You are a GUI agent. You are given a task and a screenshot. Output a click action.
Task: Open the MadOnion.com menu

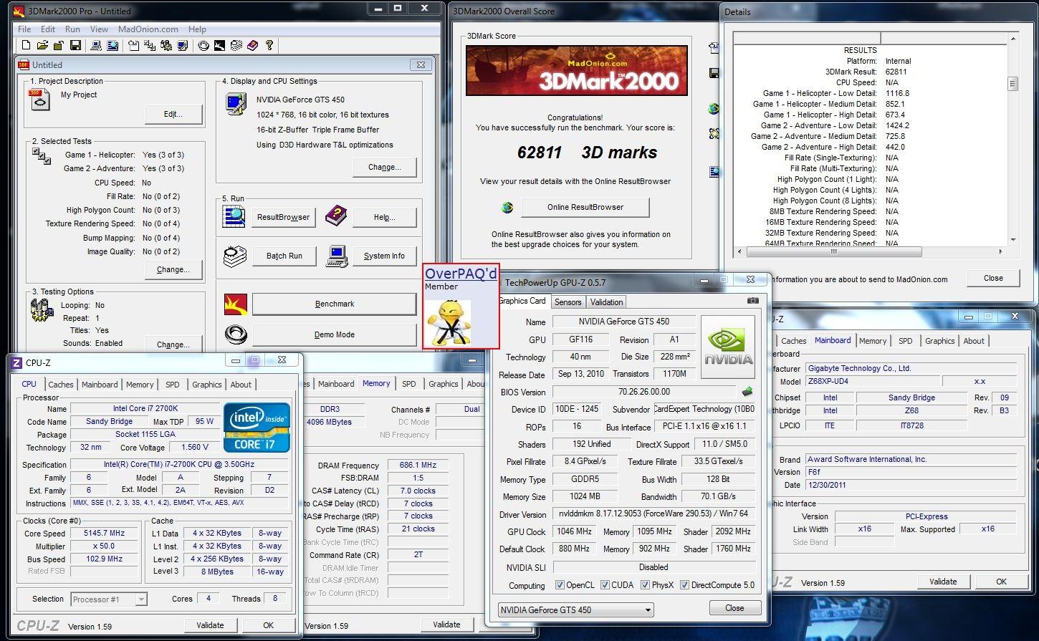(148, 29)
